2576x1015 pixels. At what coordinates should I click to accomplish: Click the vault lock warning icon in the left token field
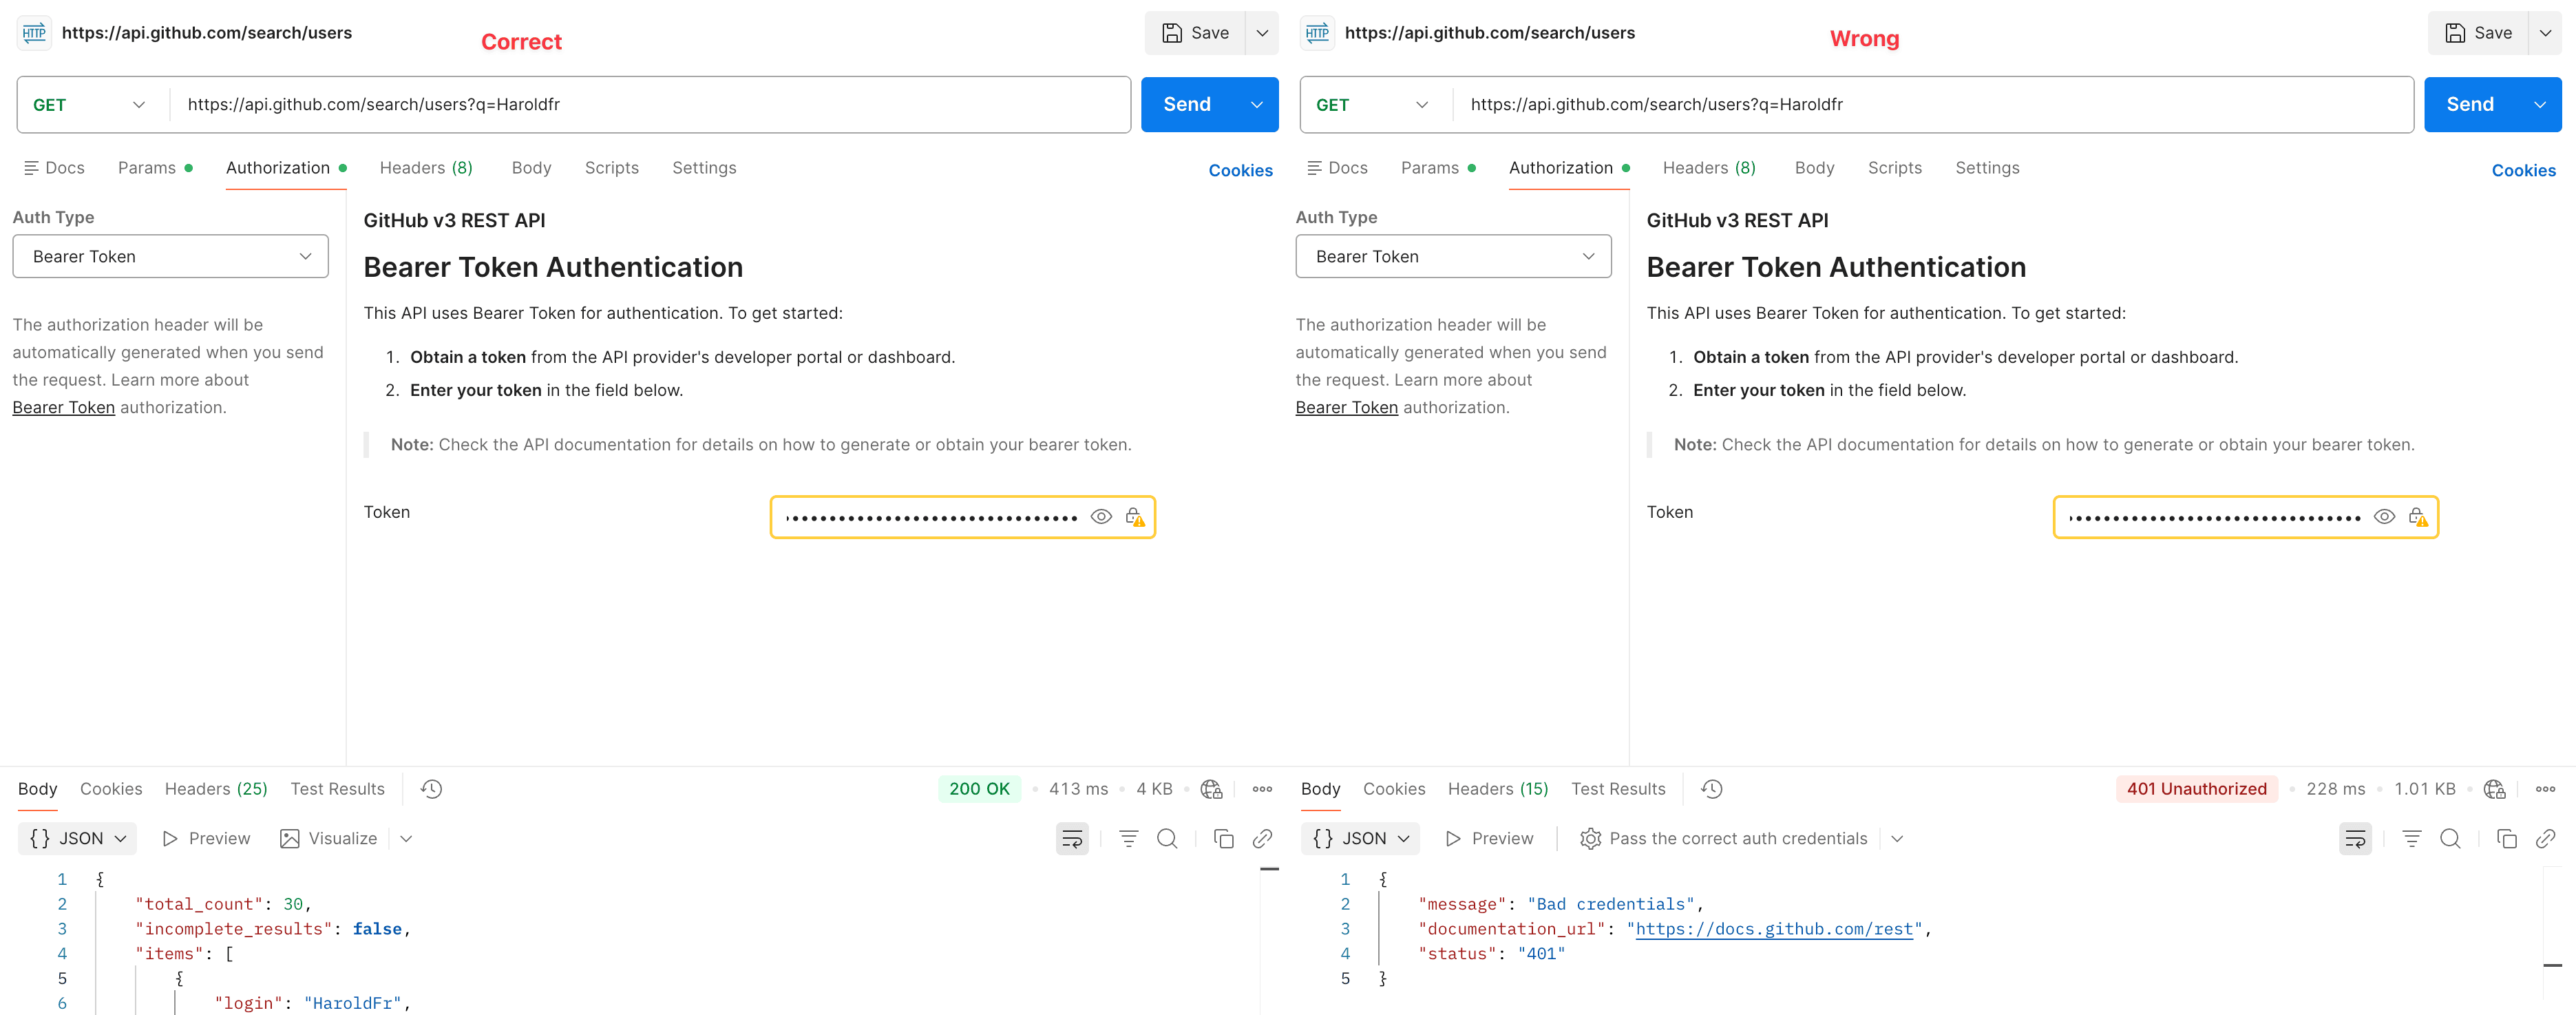pos(1135,517)
